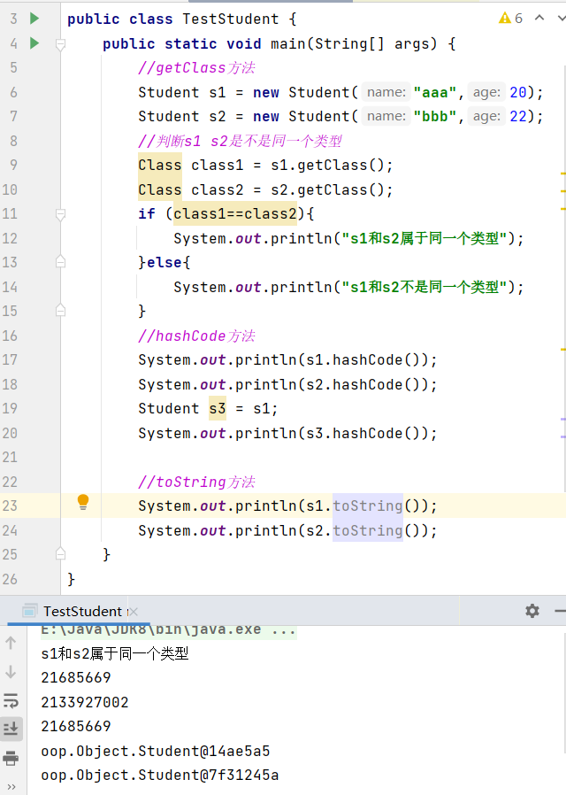This screenshot has height=795, width=566.
Task: Run main method via gutter arrow on line 4
Action: click(x=34, y=43)
